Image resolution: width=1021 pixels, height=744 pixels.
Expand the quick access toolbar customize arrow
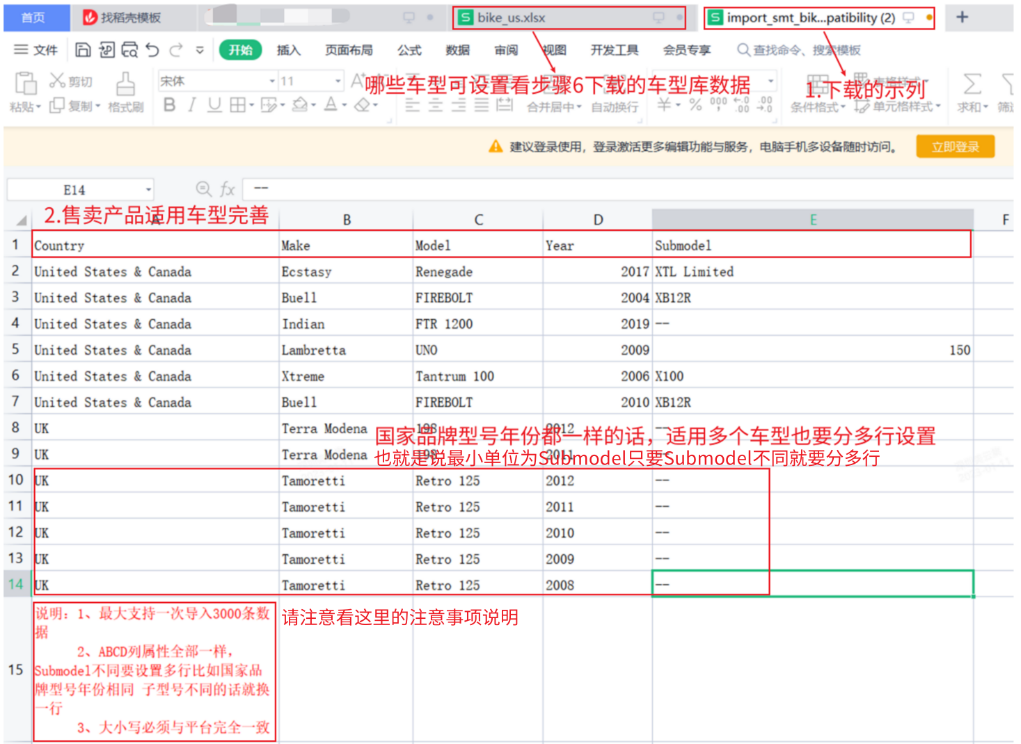200,50
